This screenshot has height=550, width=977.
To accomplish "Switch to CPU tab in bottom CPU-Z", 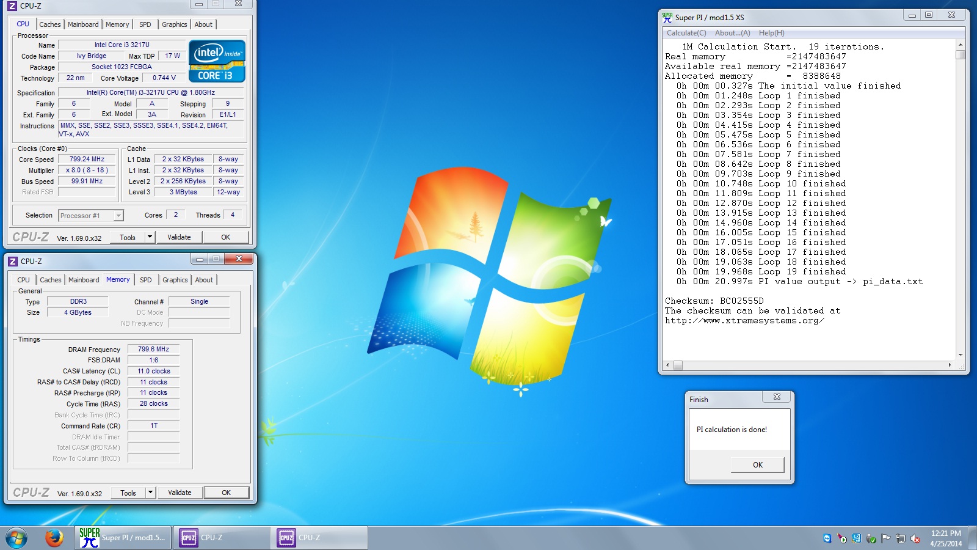I will (24, 280).
